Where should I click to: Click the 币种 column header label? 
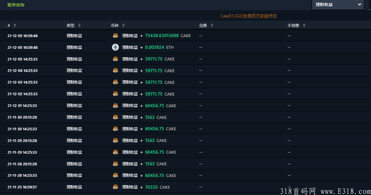(115, 26)
